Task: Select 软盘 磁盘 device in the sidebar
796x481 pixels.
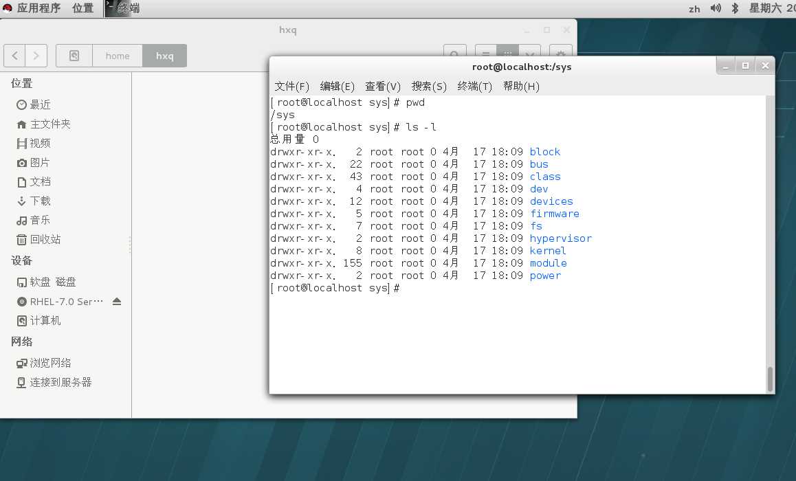Action: (52, 282)
